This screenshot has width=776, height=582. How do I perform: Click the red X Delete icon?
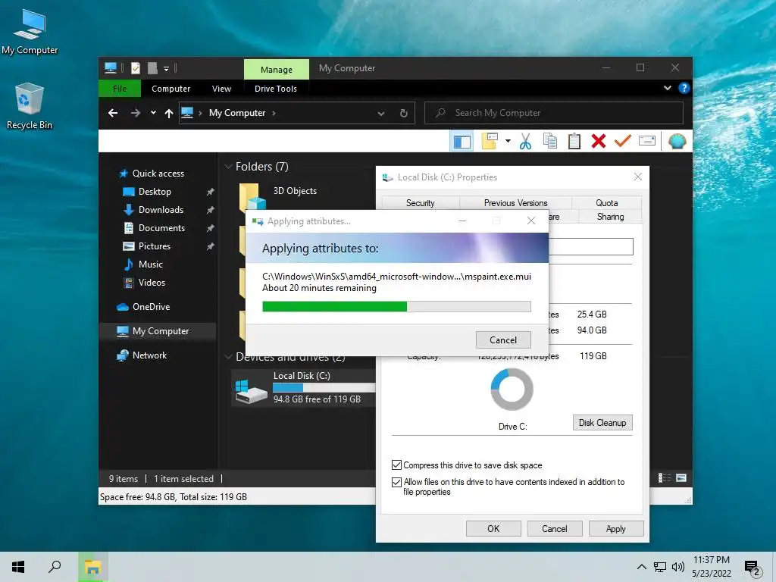(599, 142)
